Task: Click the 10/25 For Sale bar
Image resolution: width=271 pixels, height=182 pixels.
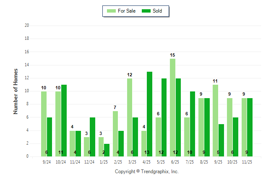Action: (x=230, y=127)
